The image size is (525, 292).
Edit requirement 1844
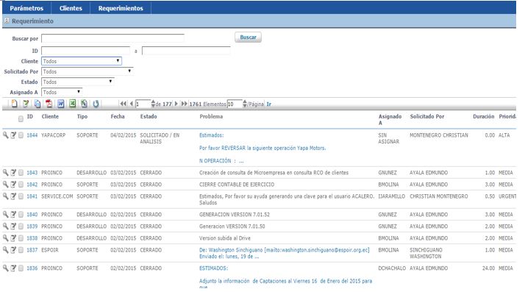pos(13,135)
